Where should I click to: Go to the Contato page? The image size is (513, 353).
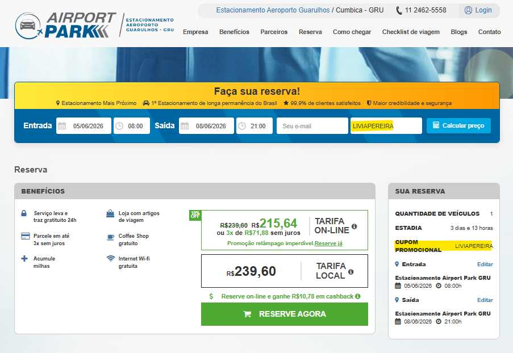[490, 32]
